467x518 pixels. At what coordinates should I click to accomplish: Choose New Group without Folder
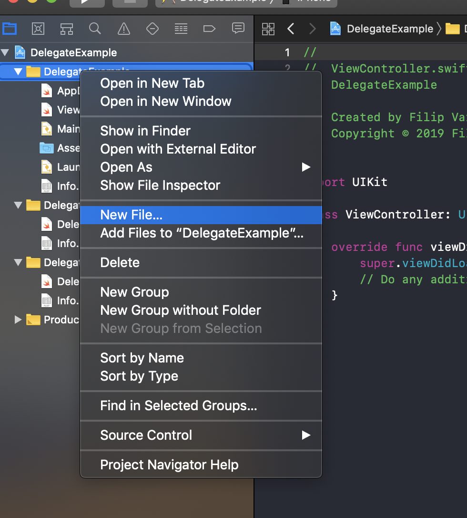tap(201, 310)
